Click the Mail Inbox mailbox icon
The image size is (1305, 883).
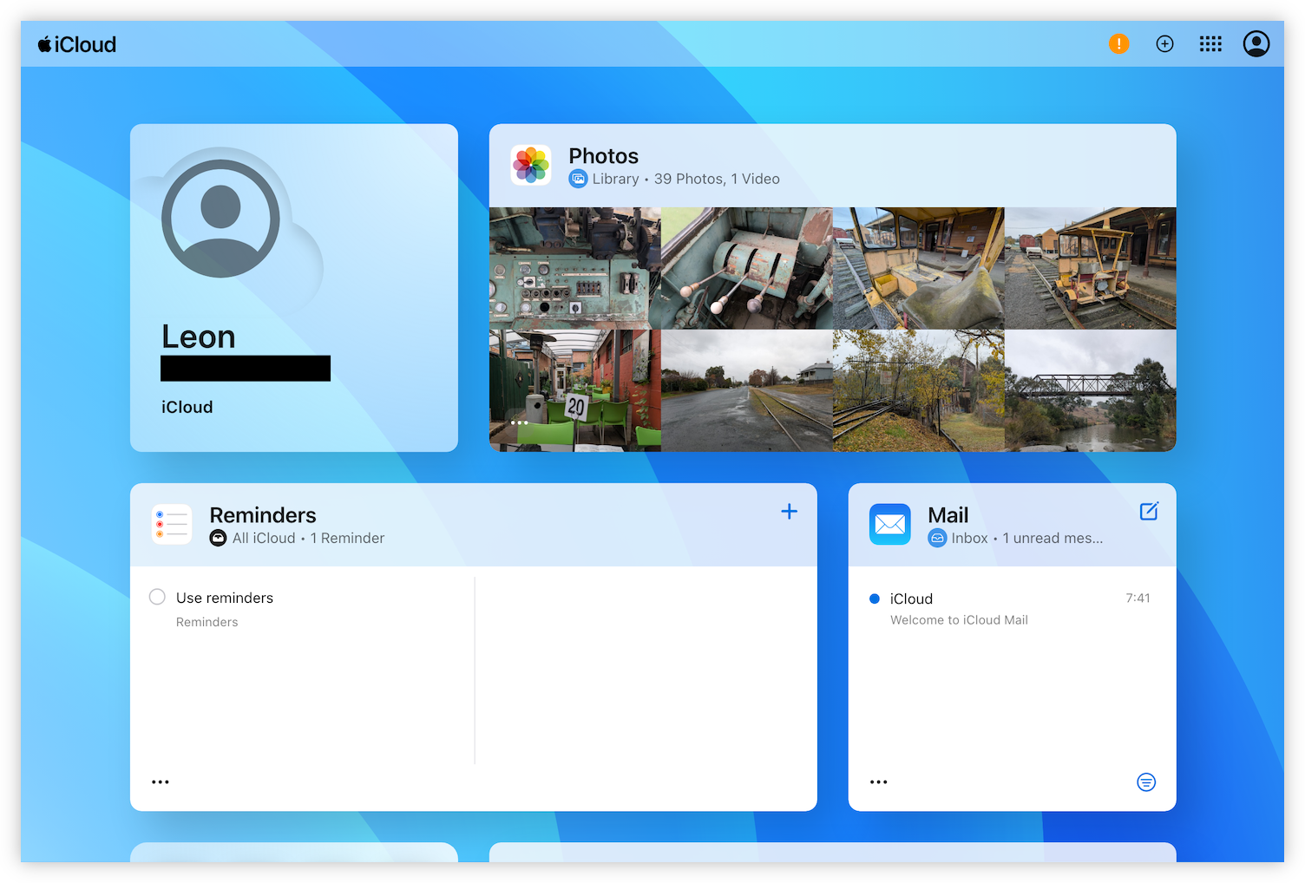(x=937, y=538)
